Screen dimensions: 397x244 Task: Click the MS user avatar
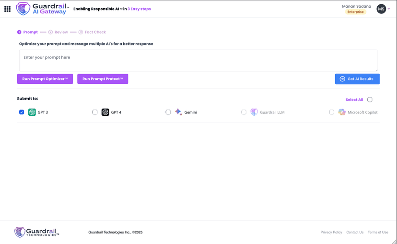click(x=381, y=9)
